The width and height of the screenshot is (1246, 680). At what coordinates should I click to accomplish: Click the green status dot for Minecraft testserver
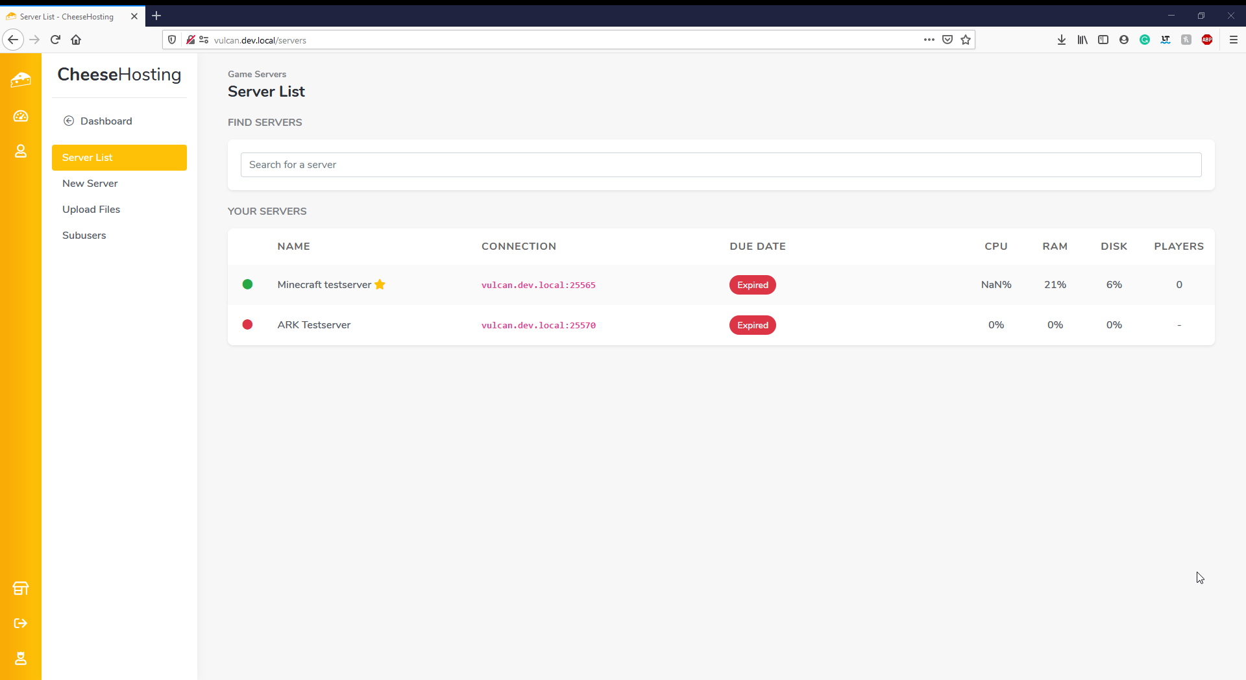coord(247,284)
